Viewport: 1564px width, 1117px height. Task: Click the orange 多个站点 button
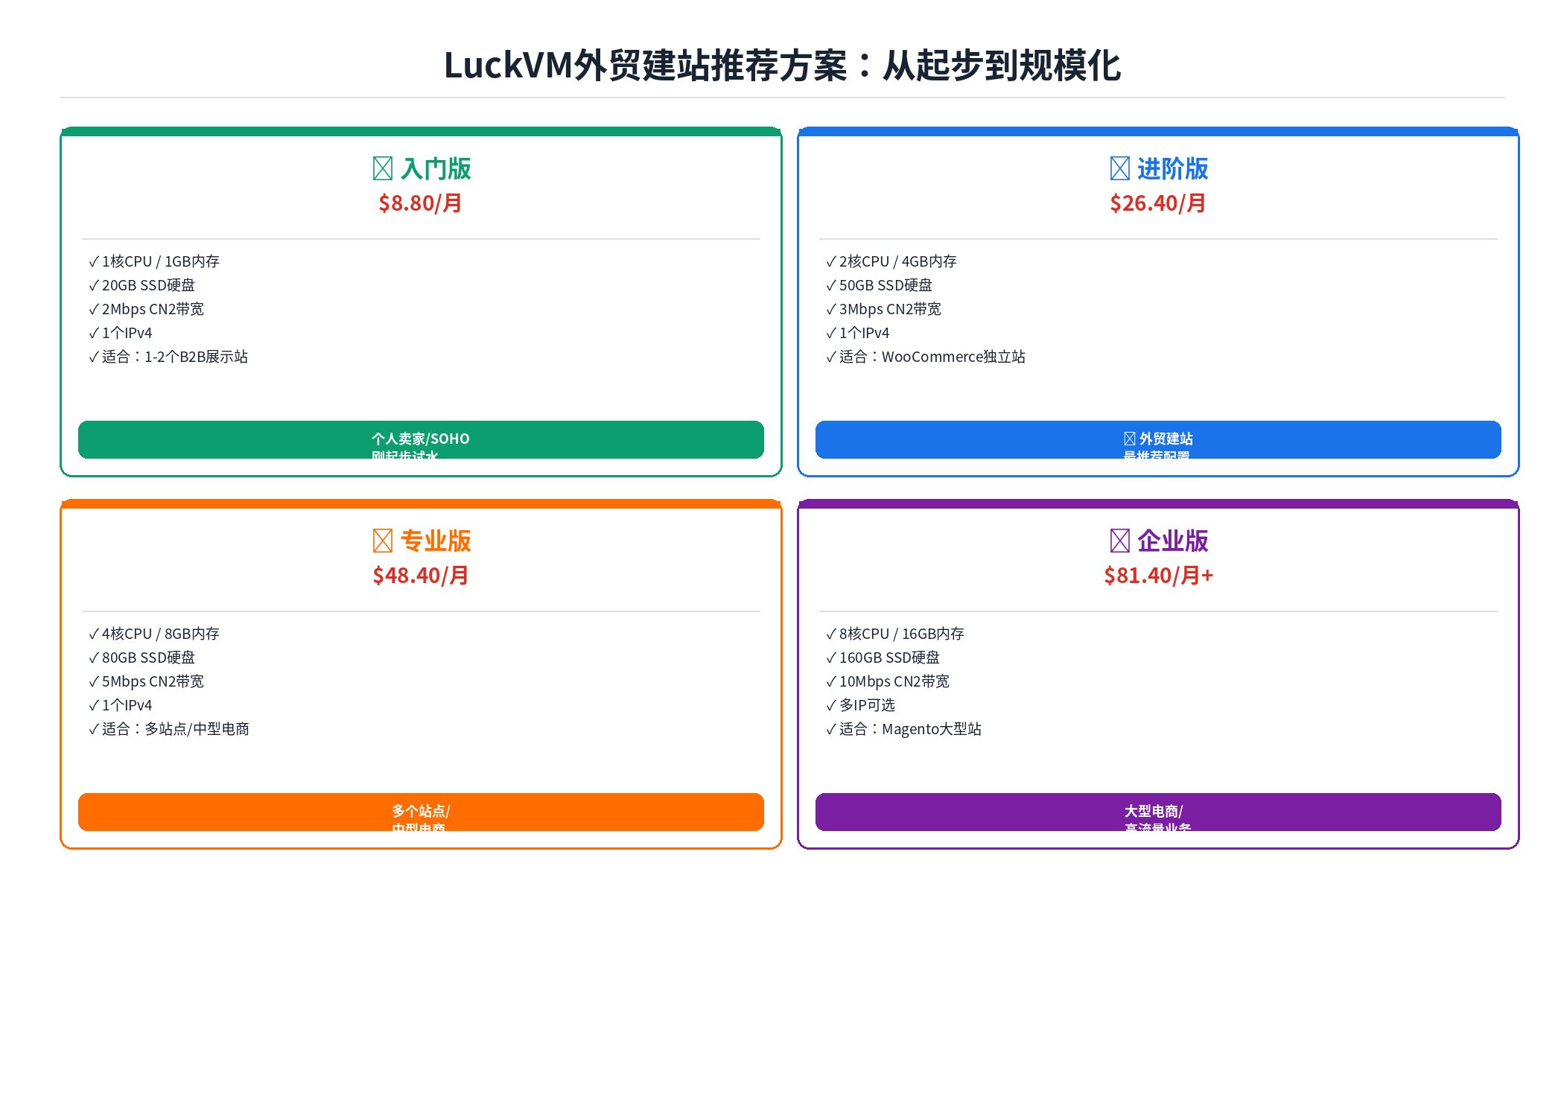coord(421,812)
